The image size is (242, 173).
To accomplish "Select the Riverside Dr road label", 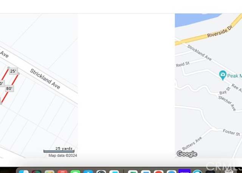I will (220, 32).
